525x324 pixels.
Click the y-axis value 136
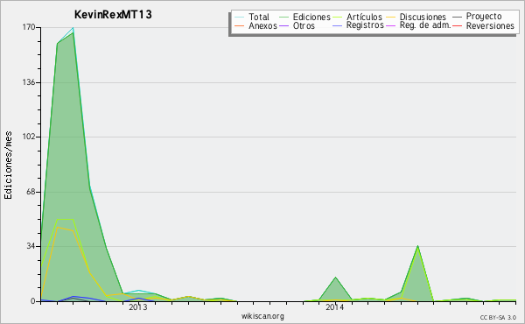click(29, 82)
